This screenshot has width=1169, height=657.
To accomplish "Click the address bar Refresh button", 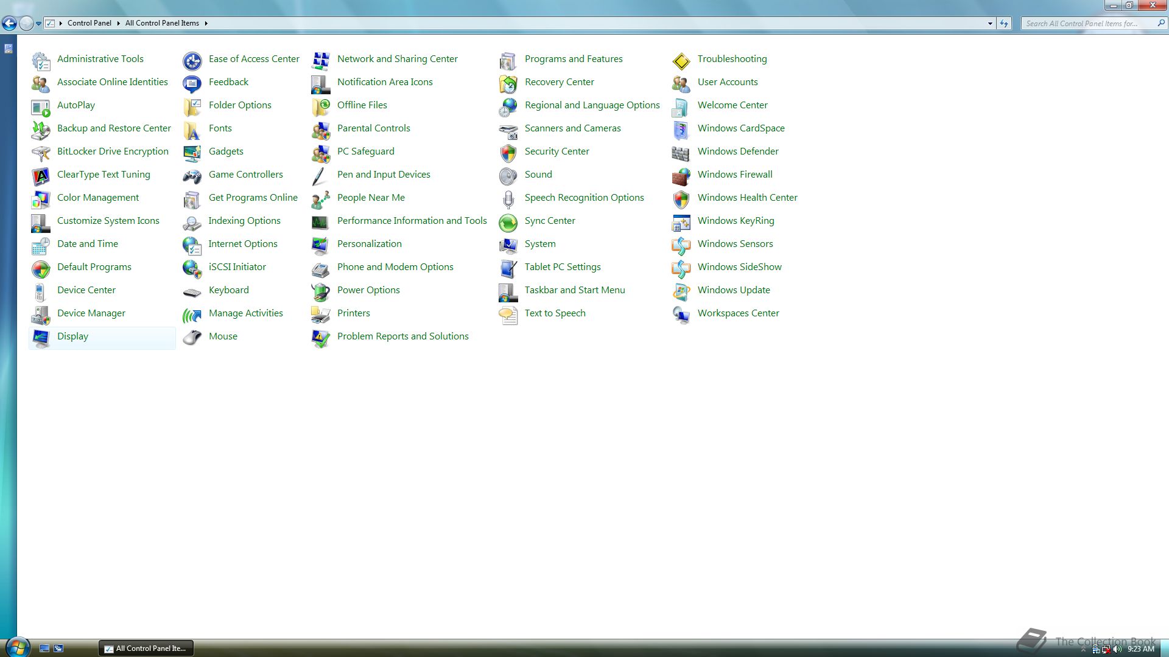I will click(x=1004, y=23).
